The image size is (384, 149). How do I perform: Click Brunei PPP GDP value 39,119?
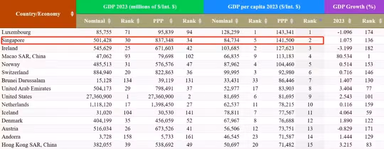pos(166,81)
